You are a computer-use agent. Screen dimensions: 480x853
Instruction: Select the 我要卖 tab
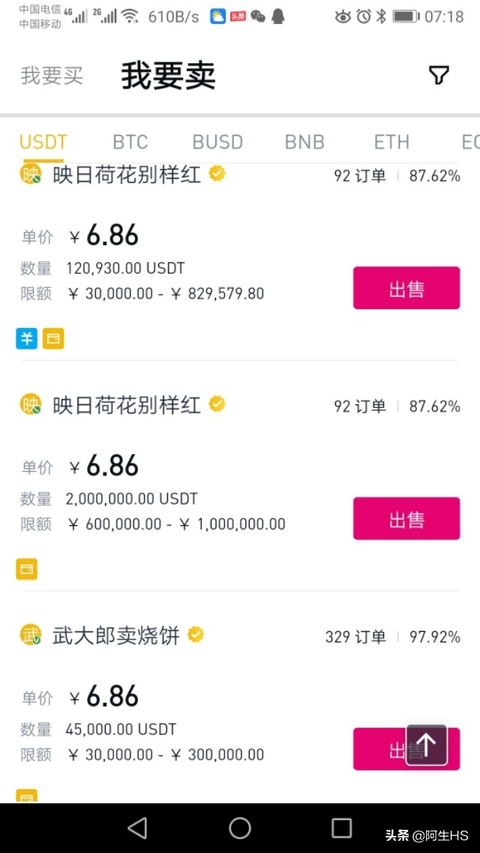point(168,76)
